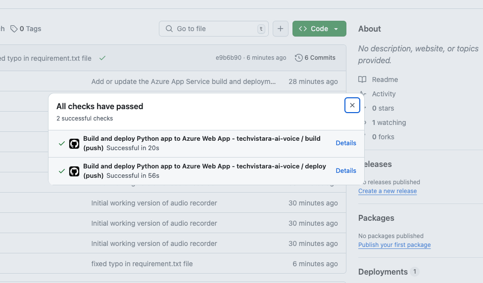Focus the Go to file search field

point(213,29)
